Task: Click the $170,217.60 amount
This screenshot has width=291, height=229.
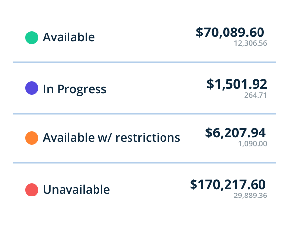Action: [x=227, y=185]
